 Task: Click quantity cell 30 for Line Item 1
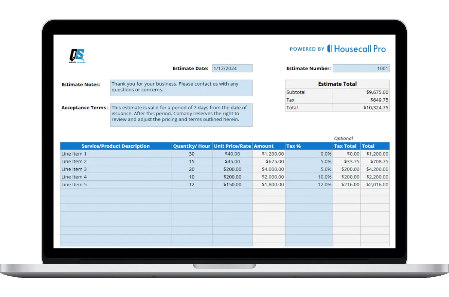click(192, 154)
